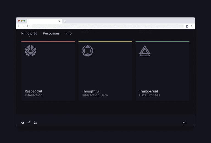Reload the page in browser toolbar

(x=28, y=26)
